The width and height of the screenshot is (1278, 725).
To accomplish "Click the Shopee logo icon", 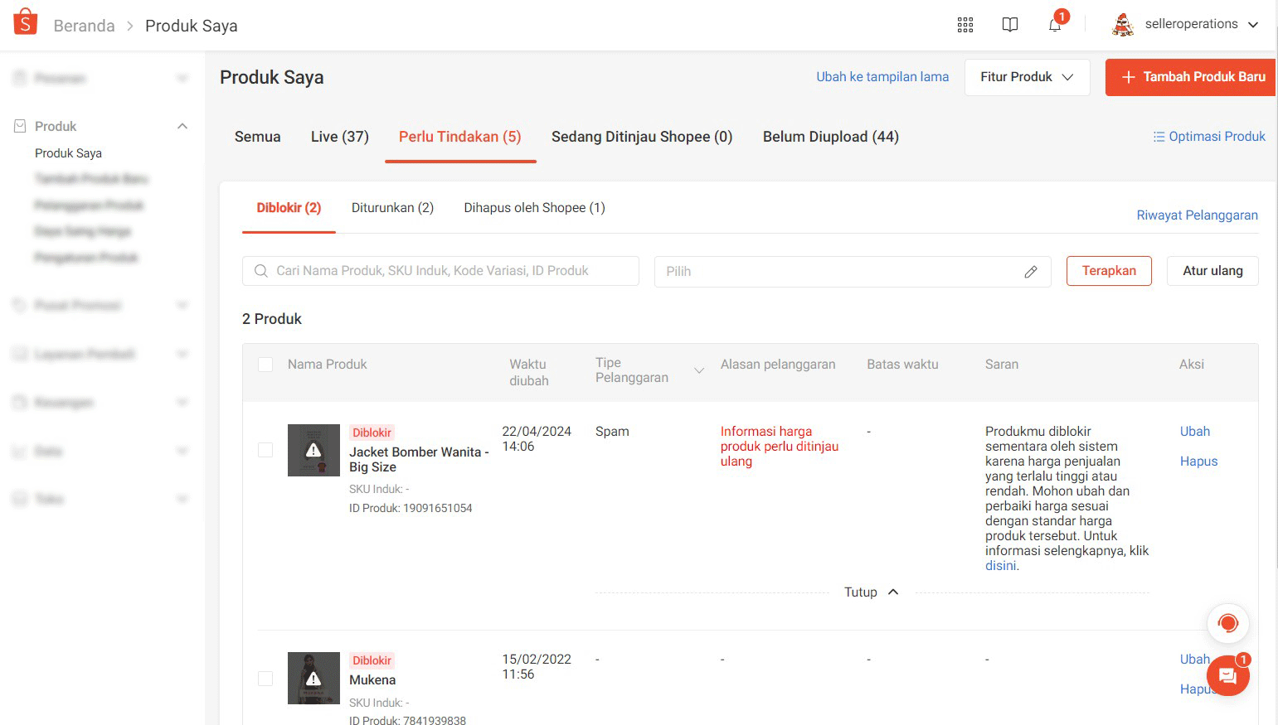I will point(26,23).
